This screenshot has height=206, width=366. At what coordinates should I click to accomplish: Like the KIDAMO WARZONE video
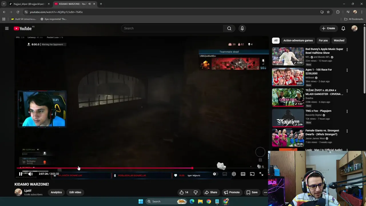point(184,192)
